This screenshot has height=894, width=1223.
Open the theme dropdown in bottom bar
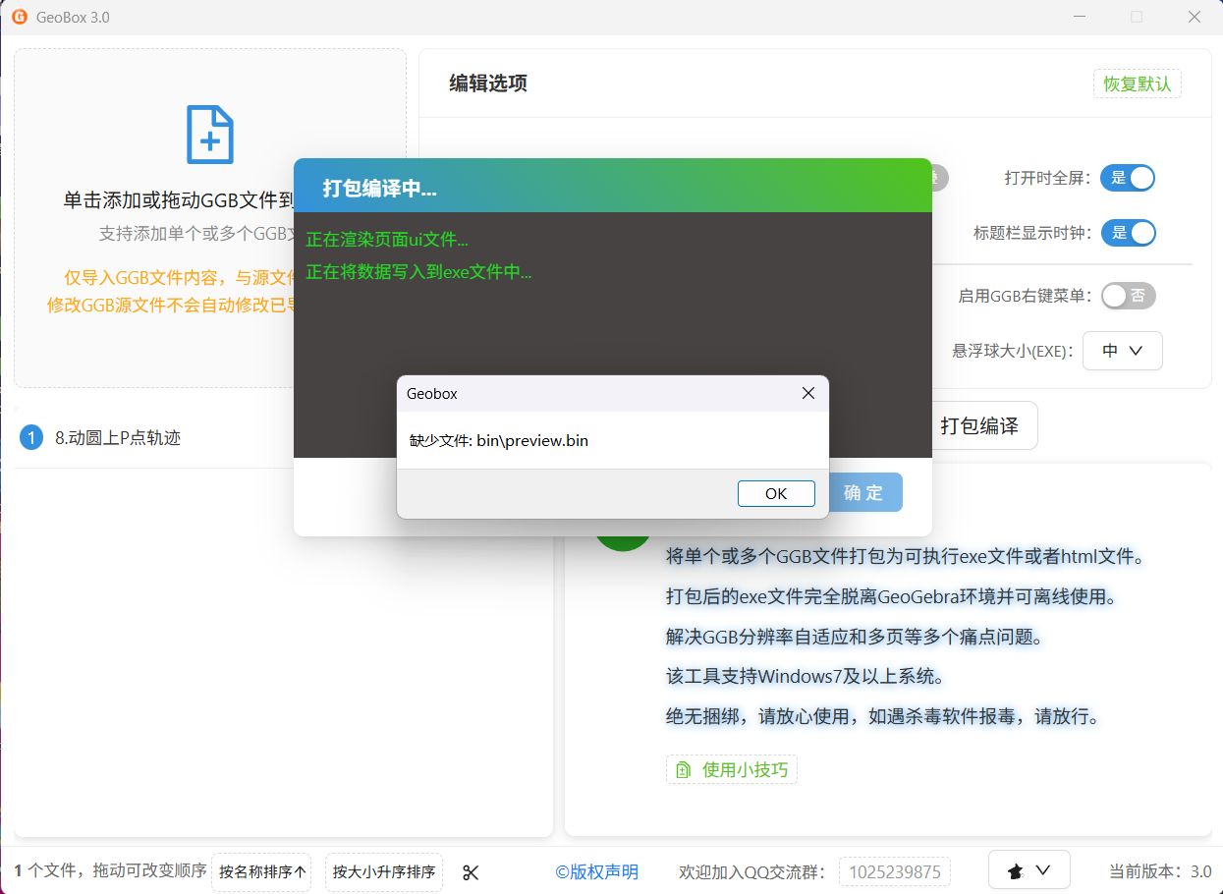(1028, 870)
